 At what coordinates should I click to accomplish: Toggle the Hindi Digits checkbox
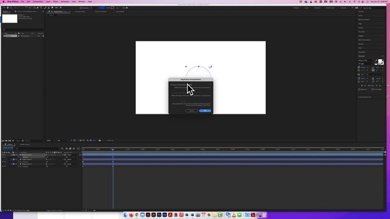[372, 89]
